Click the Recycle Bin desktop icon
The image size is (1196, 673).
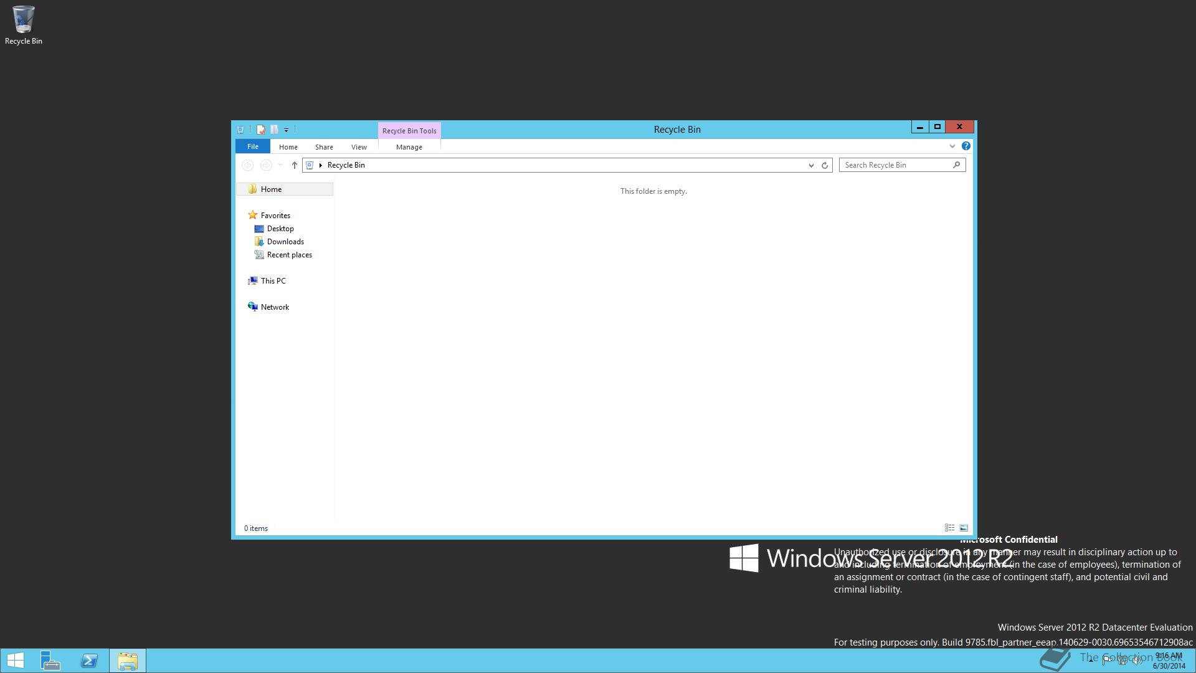[x=24, y=26]
